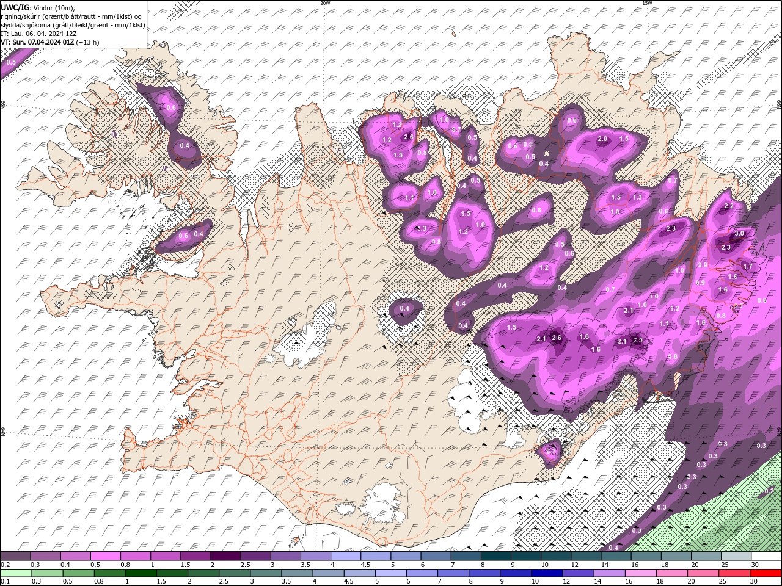Pick light lavender snow swatch between 4 and 4.5
Screen dimensions: 782x586
pyautogui.click(x=346, y=556)
